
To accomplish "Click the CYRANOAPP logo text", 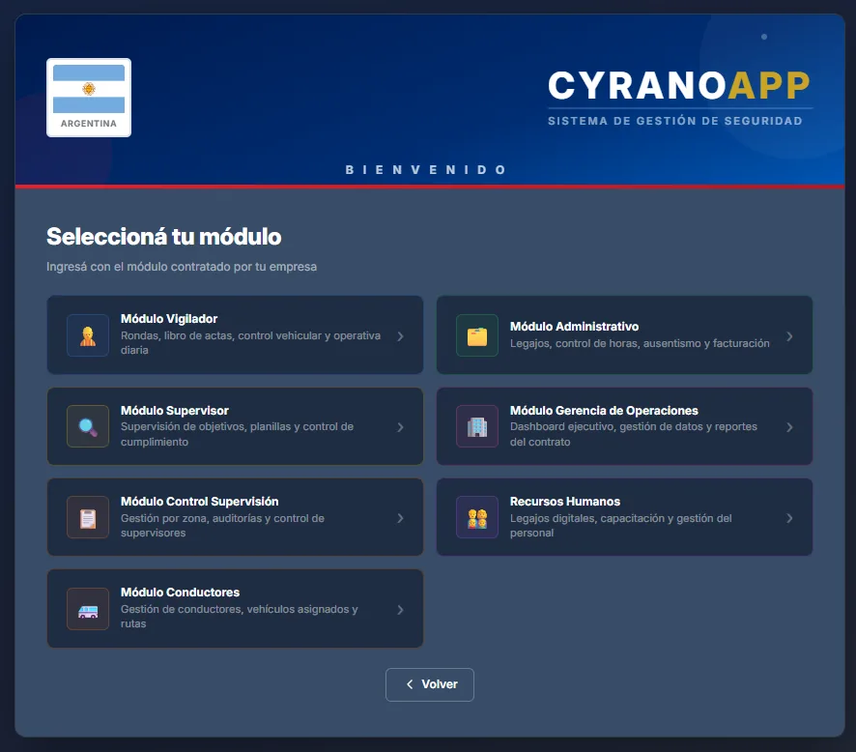I will [x=679, y=86].
